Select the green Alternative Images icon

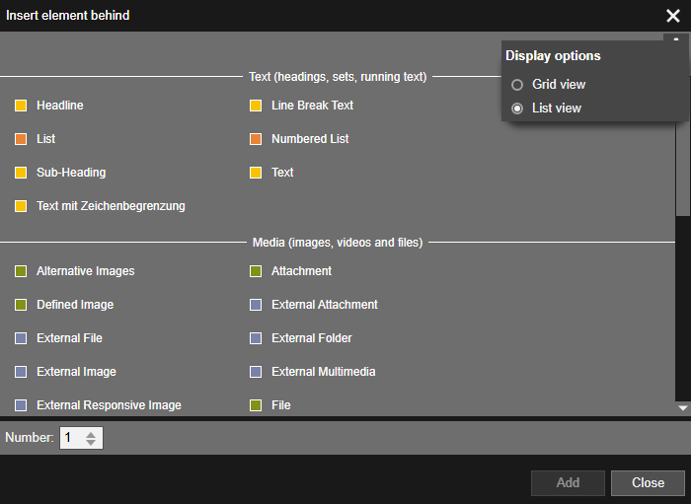[x=21, y=271]
